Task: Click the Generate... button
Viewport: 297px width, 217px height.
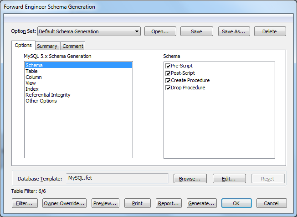Action: point(201,203)
